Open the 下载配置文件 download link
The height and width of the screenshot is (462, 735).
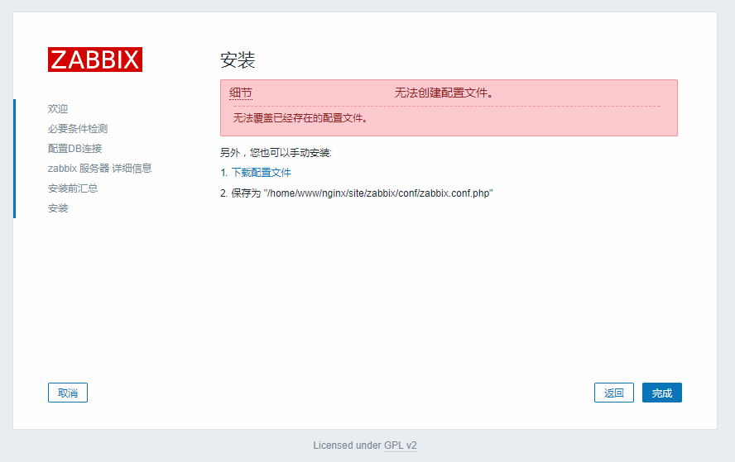(261, 173)
